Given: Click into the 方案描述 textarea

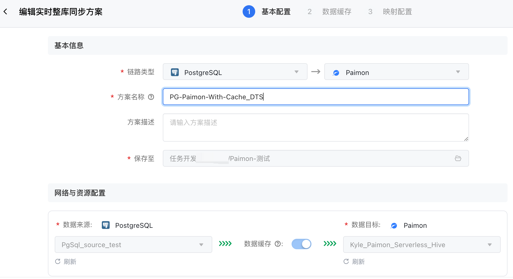Looking at the screenshot, I should (x=316, y=127).
